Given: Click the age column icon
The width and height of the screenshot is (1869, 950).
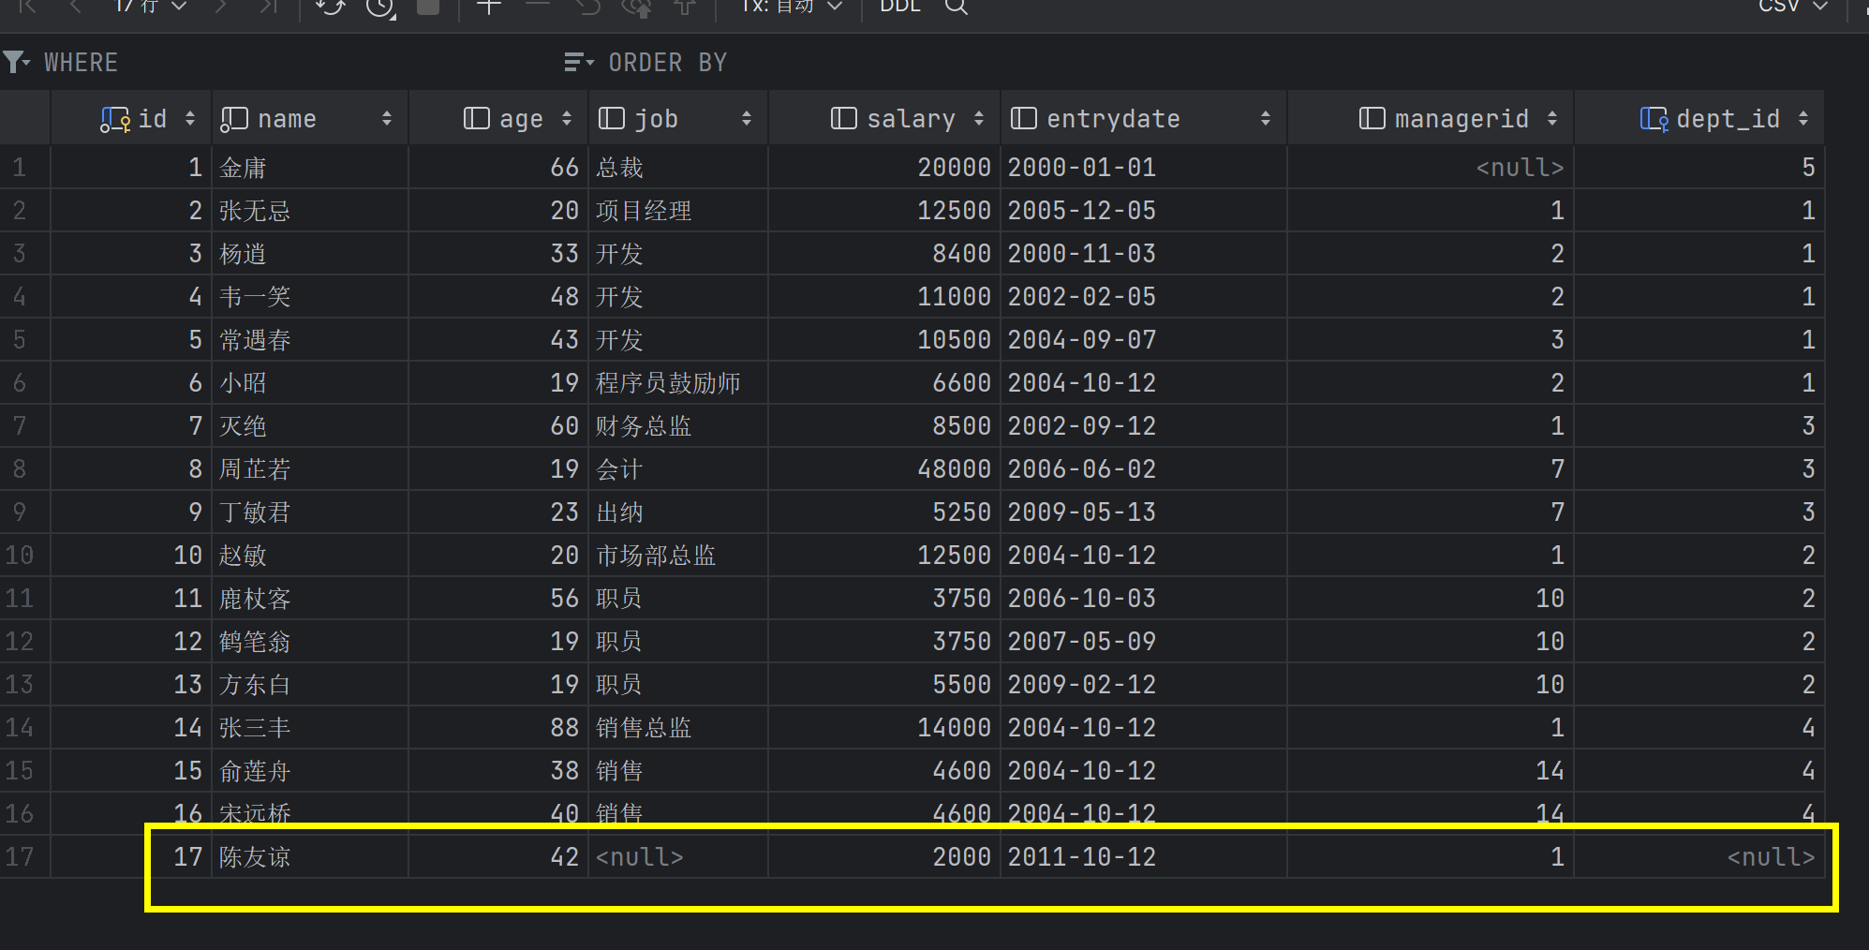Looking at the screenshot, I should click(477, 118).
